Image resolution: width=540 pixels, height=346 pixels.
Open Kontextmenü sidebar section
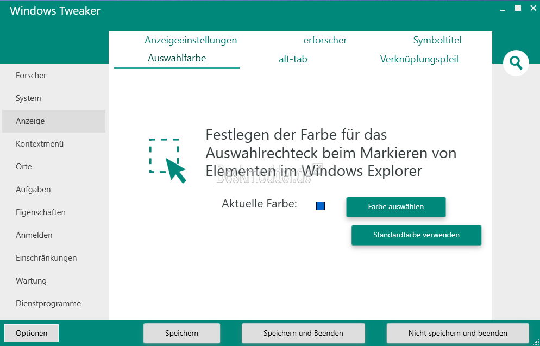pyautogui.click(x=54, y=144)
